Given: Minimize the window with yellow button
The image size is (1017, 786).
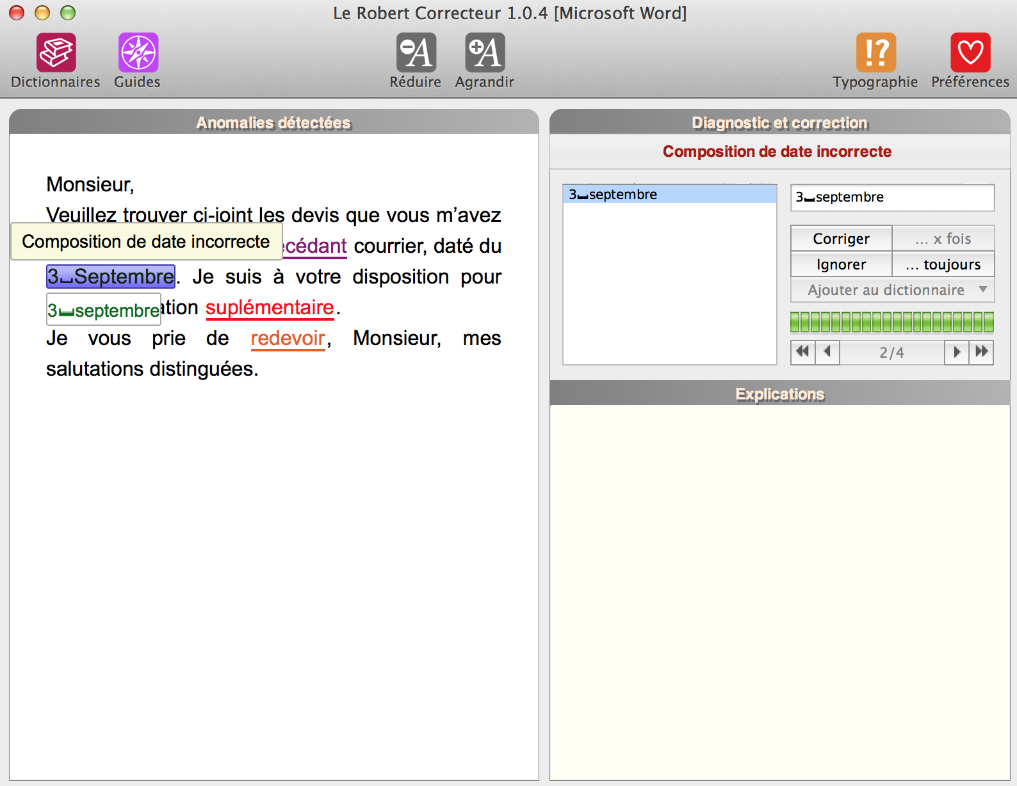Looking at the screenshot, I should [x=42, y=13].
